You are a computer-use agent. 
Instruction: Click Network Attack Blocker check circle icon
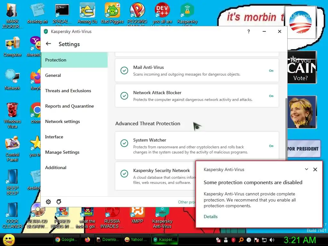coord(124,96)
